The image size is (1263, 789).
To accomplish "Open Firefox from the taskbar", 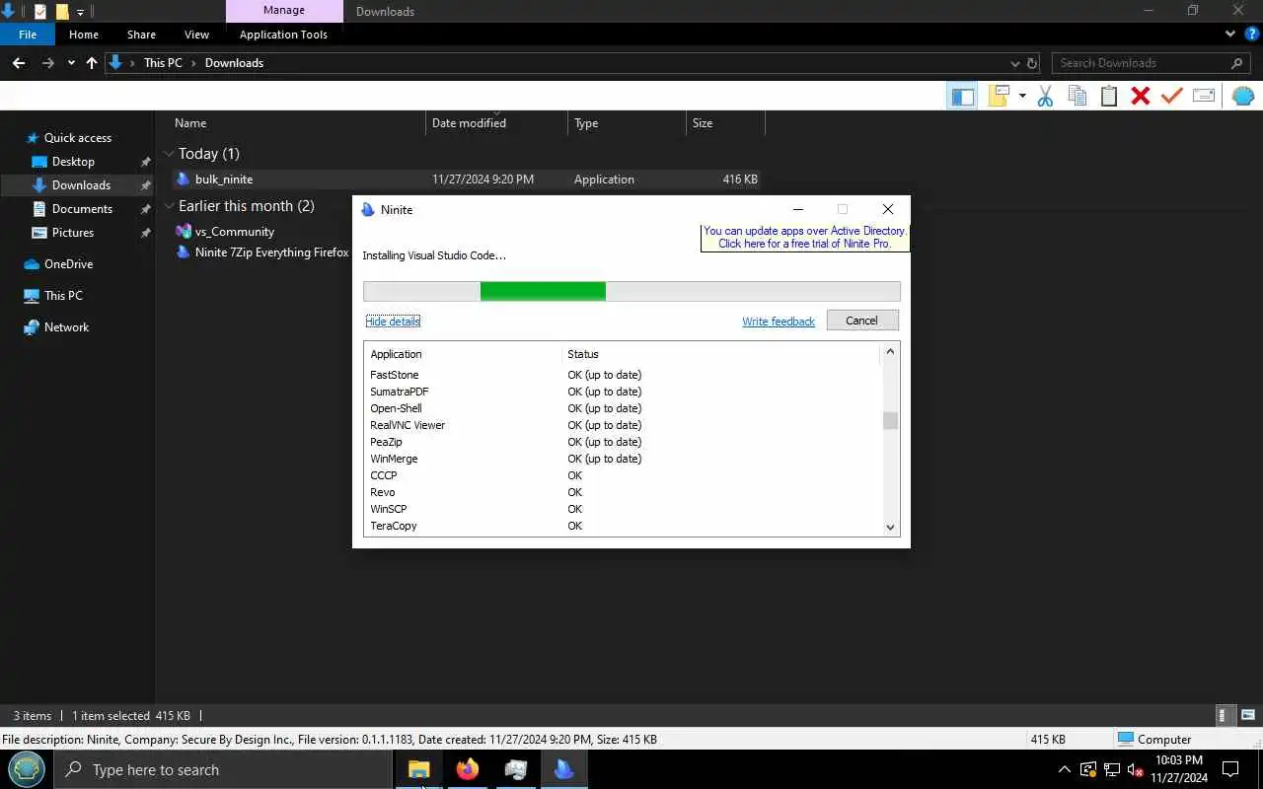I will [x=468, y=769].
